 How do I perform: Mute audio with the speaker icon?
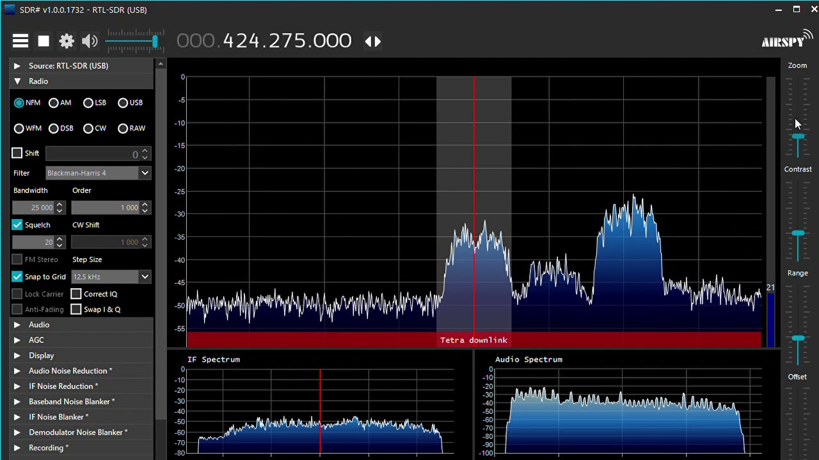(90, 42)
